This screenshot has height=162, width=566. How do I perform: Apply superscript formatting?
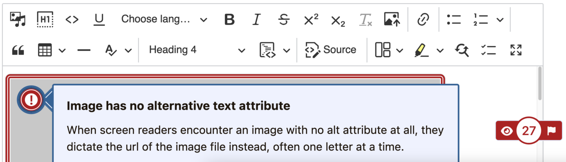311,20
